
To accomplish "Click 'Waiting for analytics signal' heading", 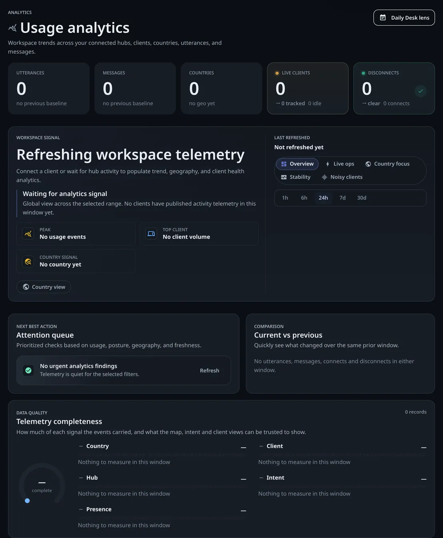I will [65, 194].
